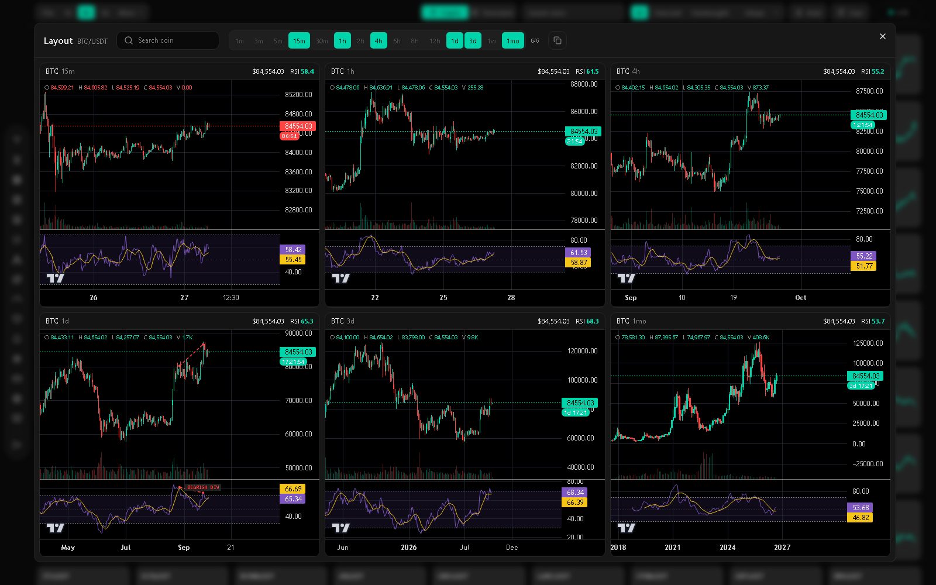Click RSI 58.4 value on 15m chart
This screenshot has width=936, height=585.
pyautogui.click(x=302, y=71)
